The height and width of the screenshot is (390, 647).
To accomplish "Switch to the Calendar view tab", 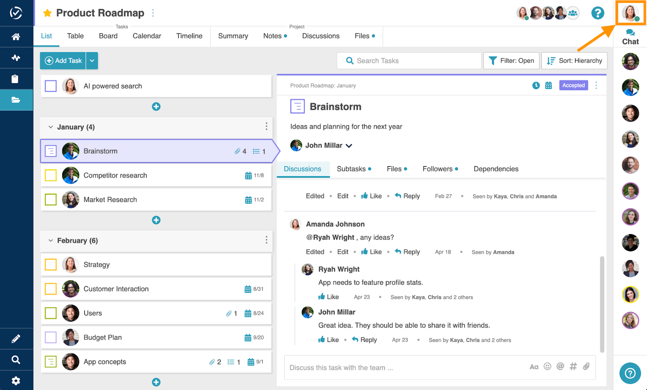I will click(x=147, y=36).
